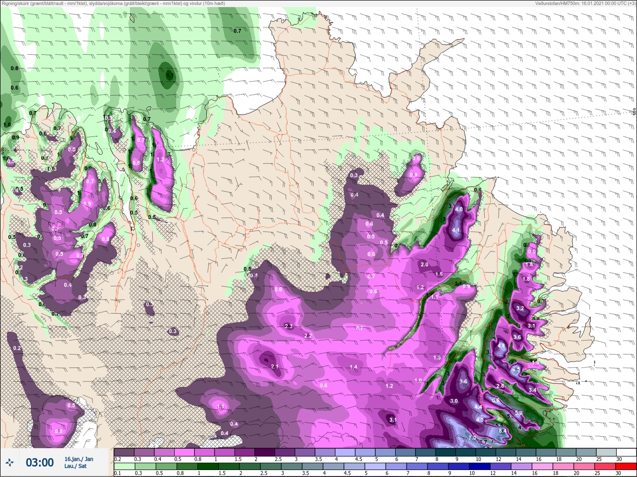Click the '3.2' precipitation value on the map
The height and width of the screenshot is (477, 637).
tap(521, 309)
